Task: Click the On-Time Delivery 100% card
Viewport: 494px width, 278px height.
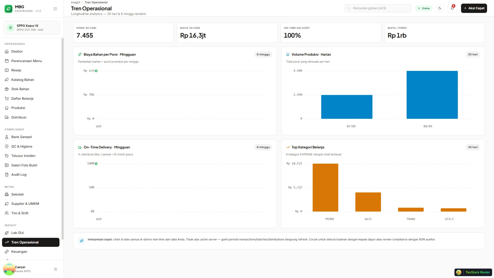Action: (331, 32)
